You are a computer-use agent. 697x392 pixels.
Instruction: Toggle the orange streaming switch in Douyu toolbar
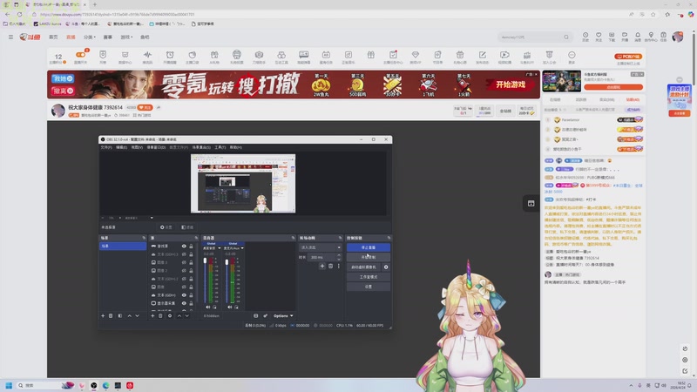coord(80,55)
